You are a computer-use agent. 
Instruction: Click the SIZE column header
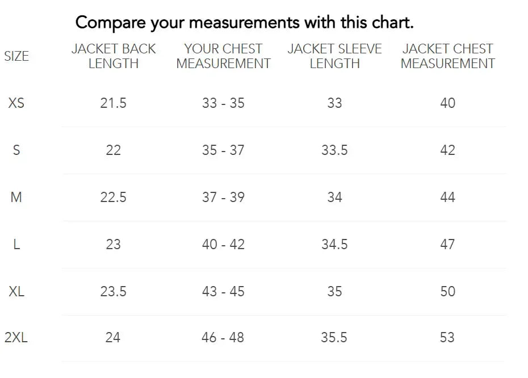point(16,56)
